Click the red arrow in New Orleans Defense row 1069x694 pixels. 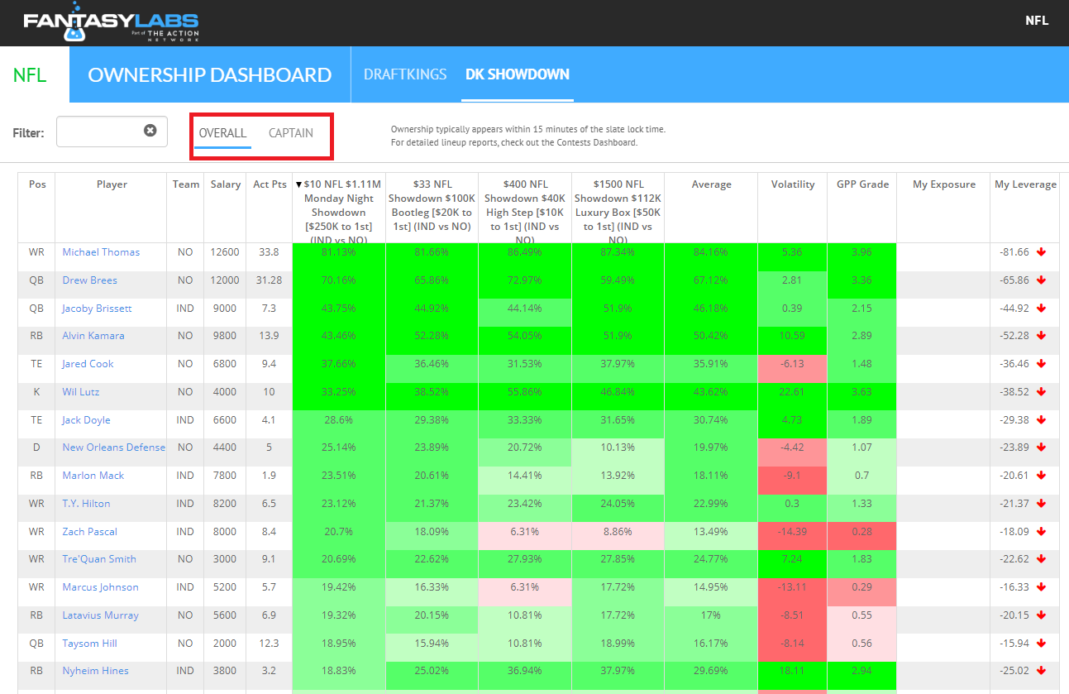pyautogui.click(x=1041, y=448)
